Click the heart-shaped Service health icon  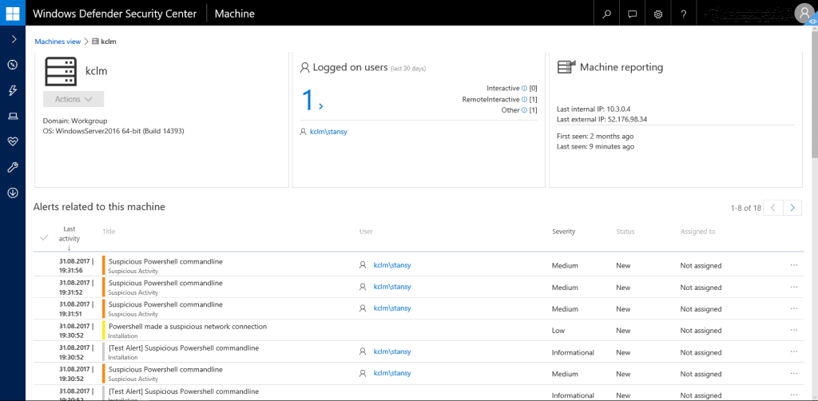(x=13, y=141)
